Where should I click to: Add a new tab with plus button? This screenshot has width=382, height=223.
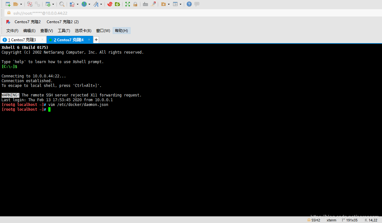point(96,40)
